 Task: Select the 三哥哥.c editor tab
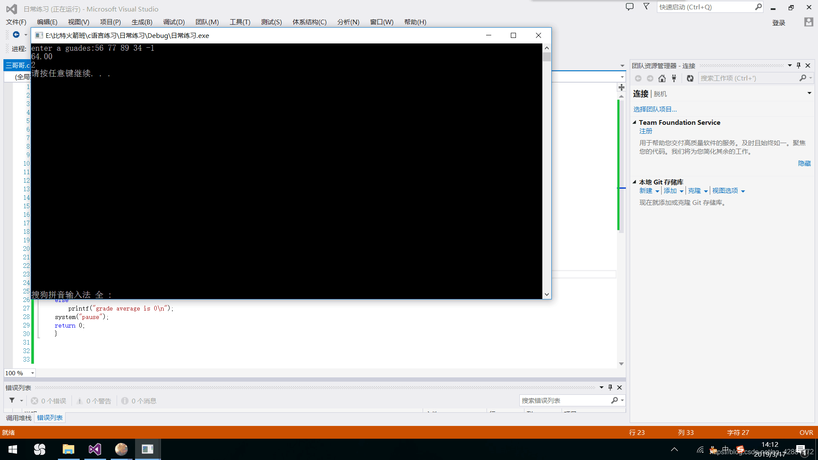click(x=17, y=65)
